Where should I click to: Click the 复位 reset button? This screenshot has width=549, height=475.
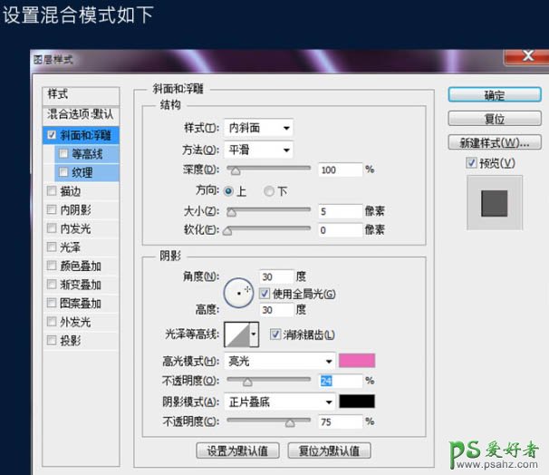pyautogui.click(x=494, y=119)
